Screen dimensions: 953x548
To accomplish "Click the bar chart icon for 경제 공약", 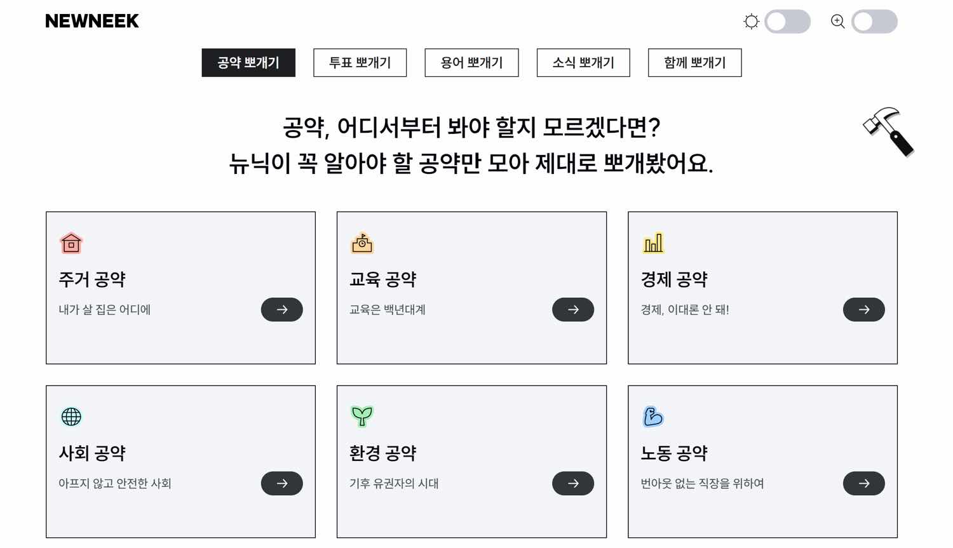I will (x=653, y=243).
